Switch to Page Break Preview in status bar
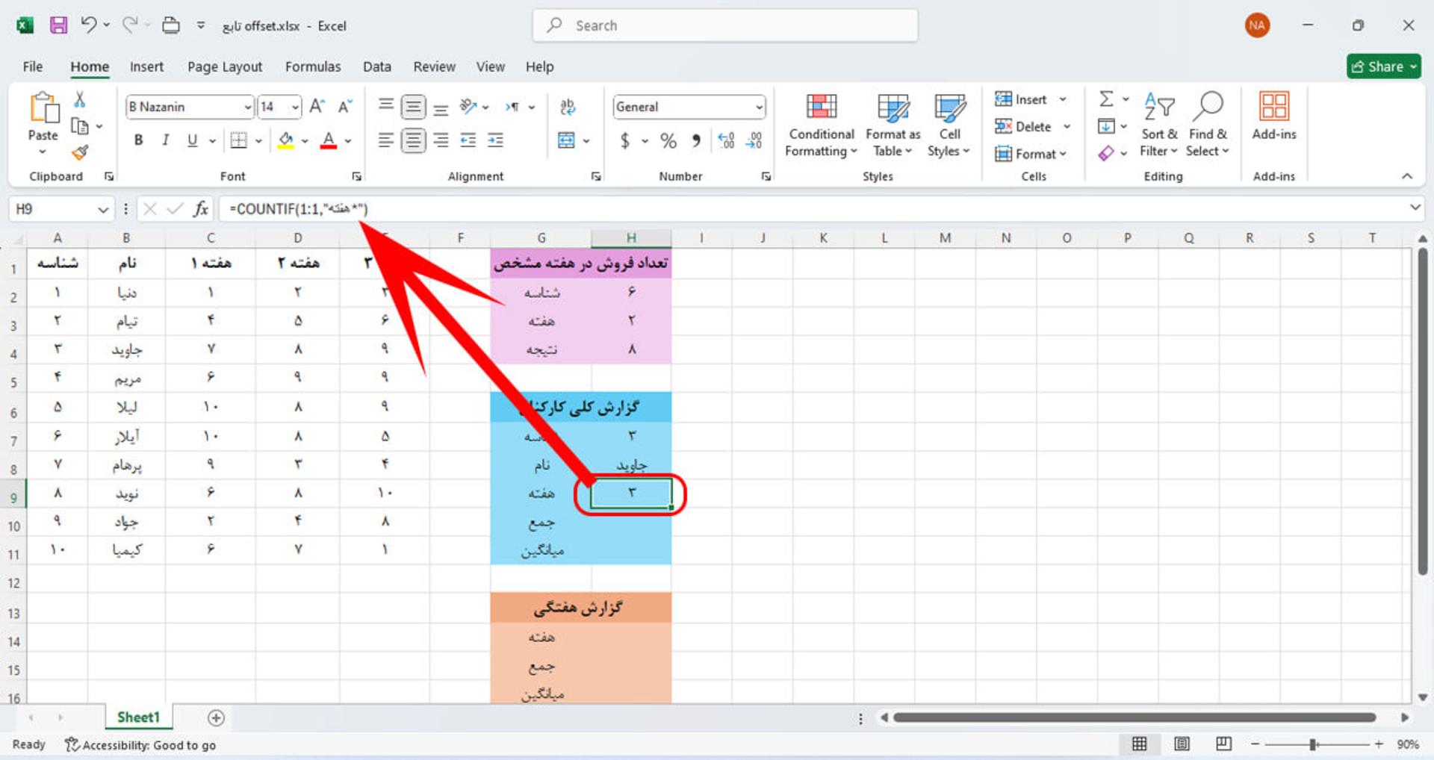 [x=1223, y=744]
